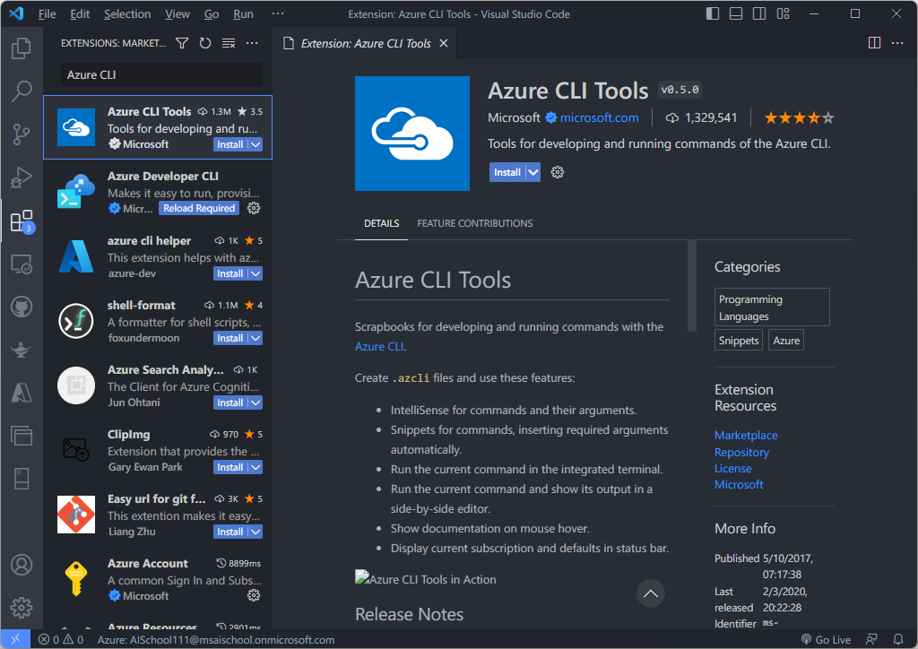The image size is (918, 649).
Task: Toggle the secondary side bar layout icon
Action: (759, 13)
